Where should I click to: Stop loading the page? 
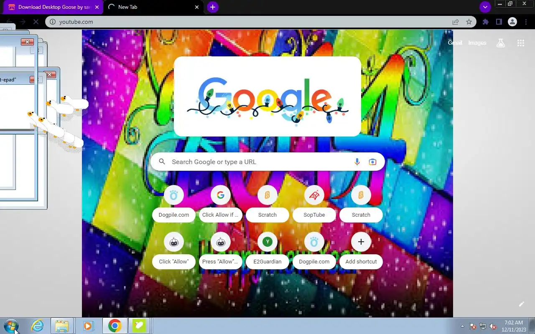pyautogui.click(x=36, y=22)
